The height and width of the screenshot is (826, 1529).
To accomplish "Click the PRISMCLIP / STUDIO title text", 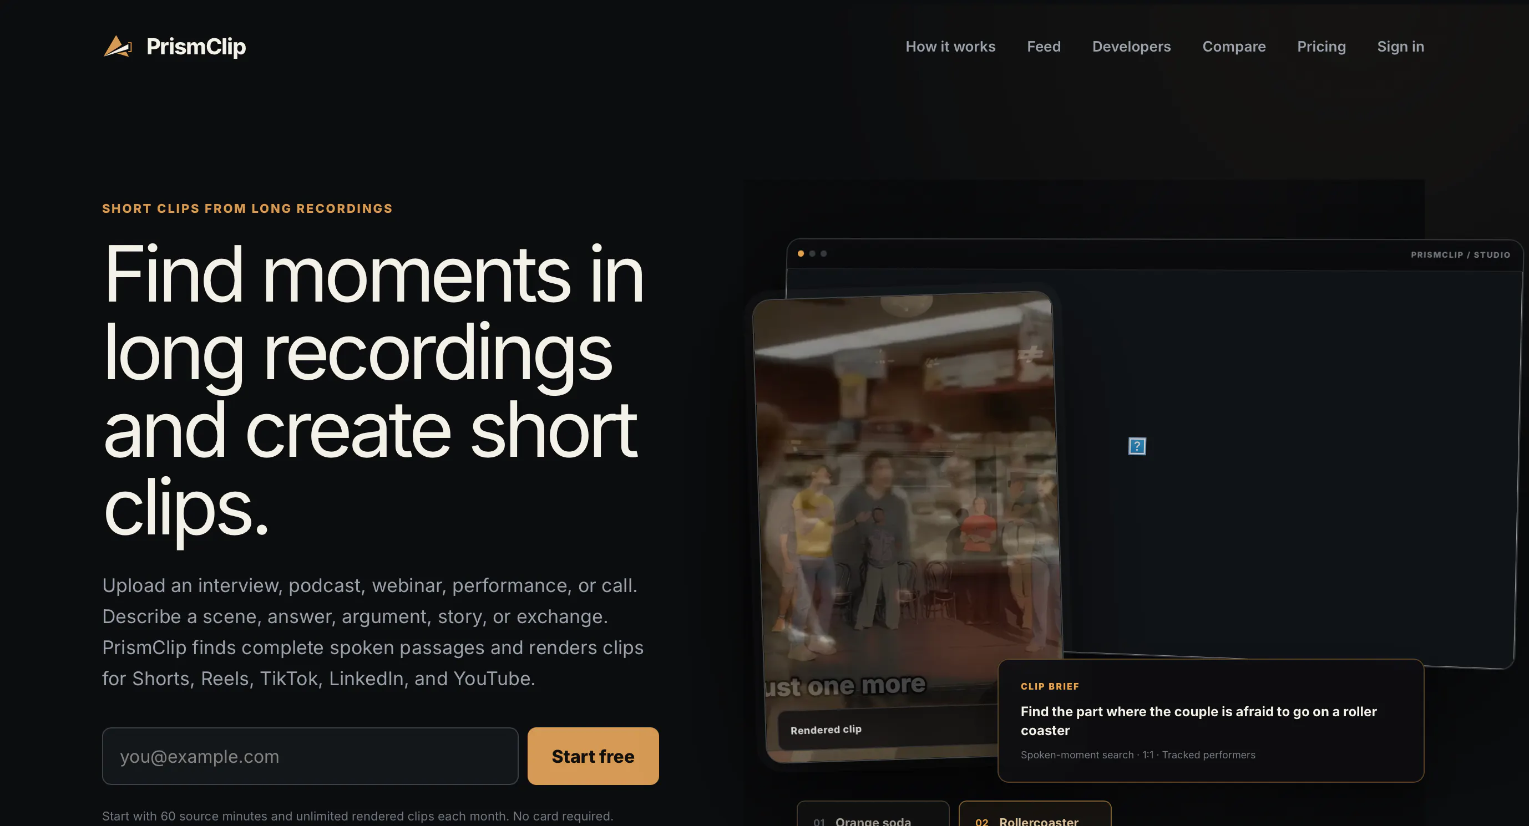I will click(x=1460, y=255).
